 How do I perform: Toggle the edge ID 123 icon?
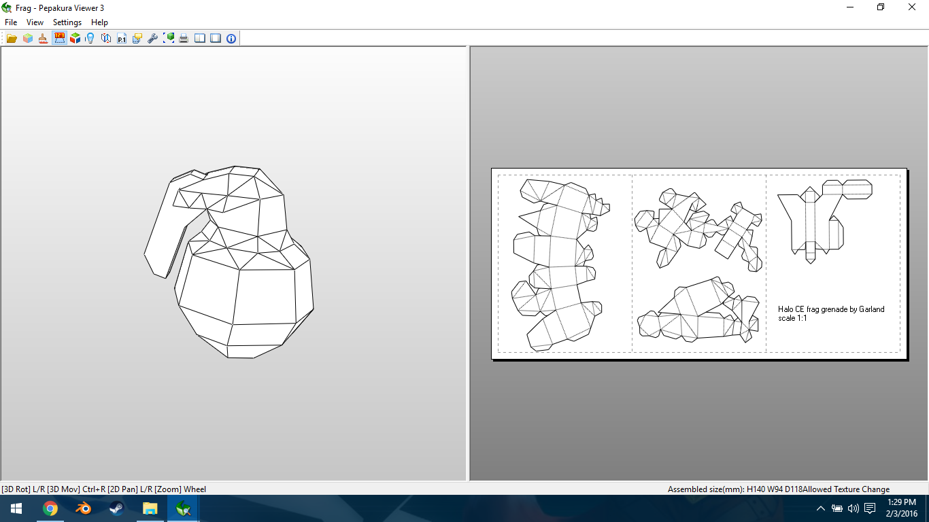[x=59, y=39]
